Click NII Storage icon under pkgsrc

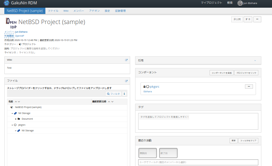(x=19, y=131)
